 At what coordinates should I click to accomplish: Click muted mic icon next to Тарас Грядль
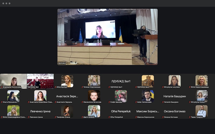pos(190,117)
